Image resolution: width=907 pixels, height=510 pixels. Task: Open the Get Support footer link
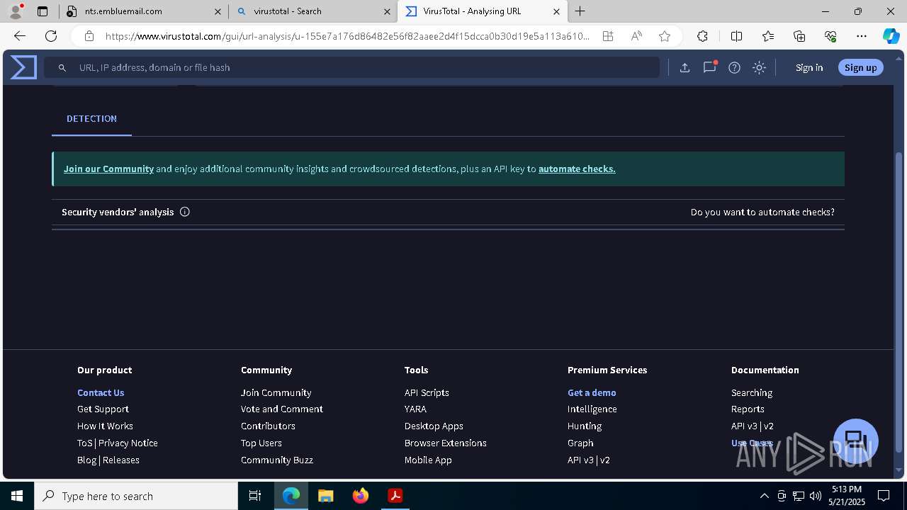103,409
